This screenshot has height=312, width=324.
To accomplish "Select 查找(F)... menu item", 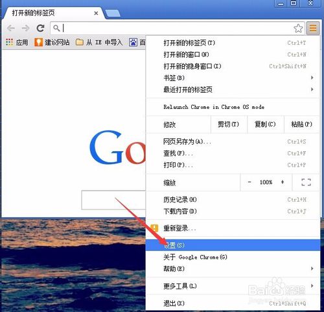I will [x=233, y=153].
